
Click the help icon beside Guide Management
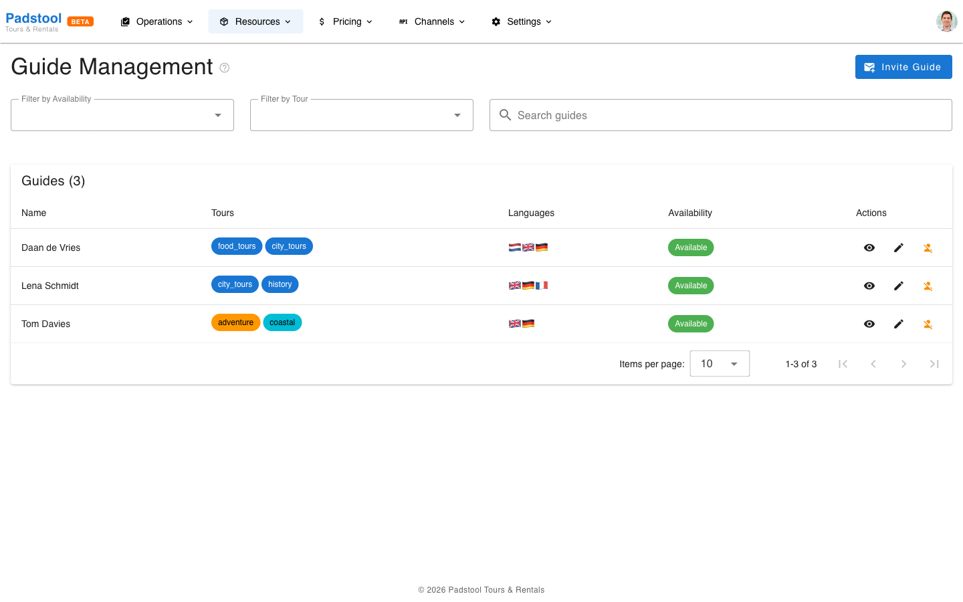coord(225,68)
